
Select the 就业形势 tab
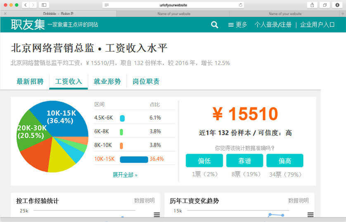107,82
